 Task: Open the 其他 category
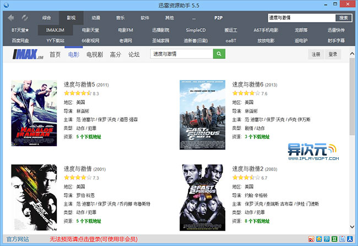[x=170, y=18]
